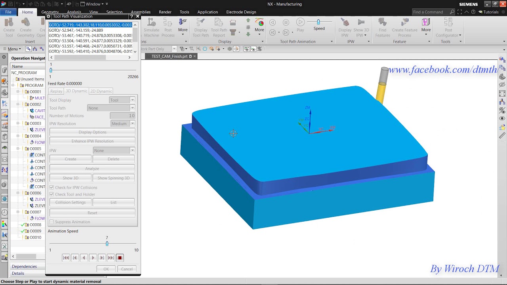Click the Find Features icon
The width and height of the screenshot is (507, 285).
tap(383, 22)
